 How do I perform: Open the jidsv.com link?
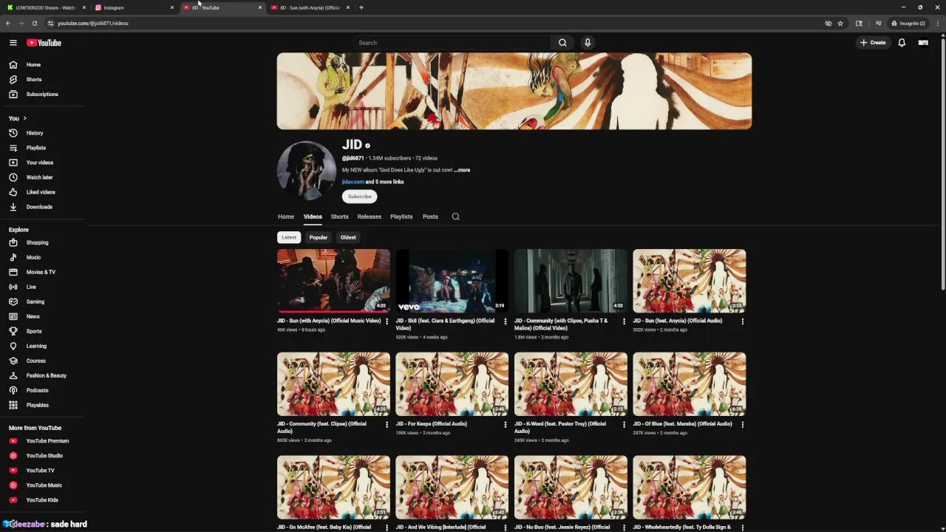tap(353, 182)
